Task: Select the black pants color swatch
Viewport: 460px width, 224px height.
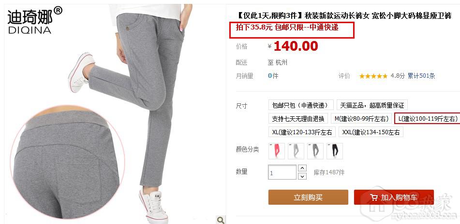Action: (x=334, y=151)
